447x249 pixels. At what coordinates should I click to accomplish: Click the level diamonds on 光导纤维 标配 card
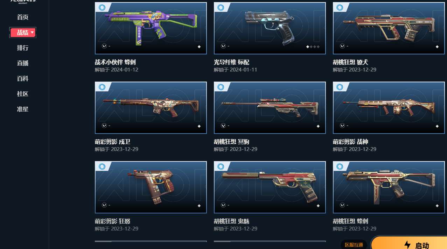313,46
